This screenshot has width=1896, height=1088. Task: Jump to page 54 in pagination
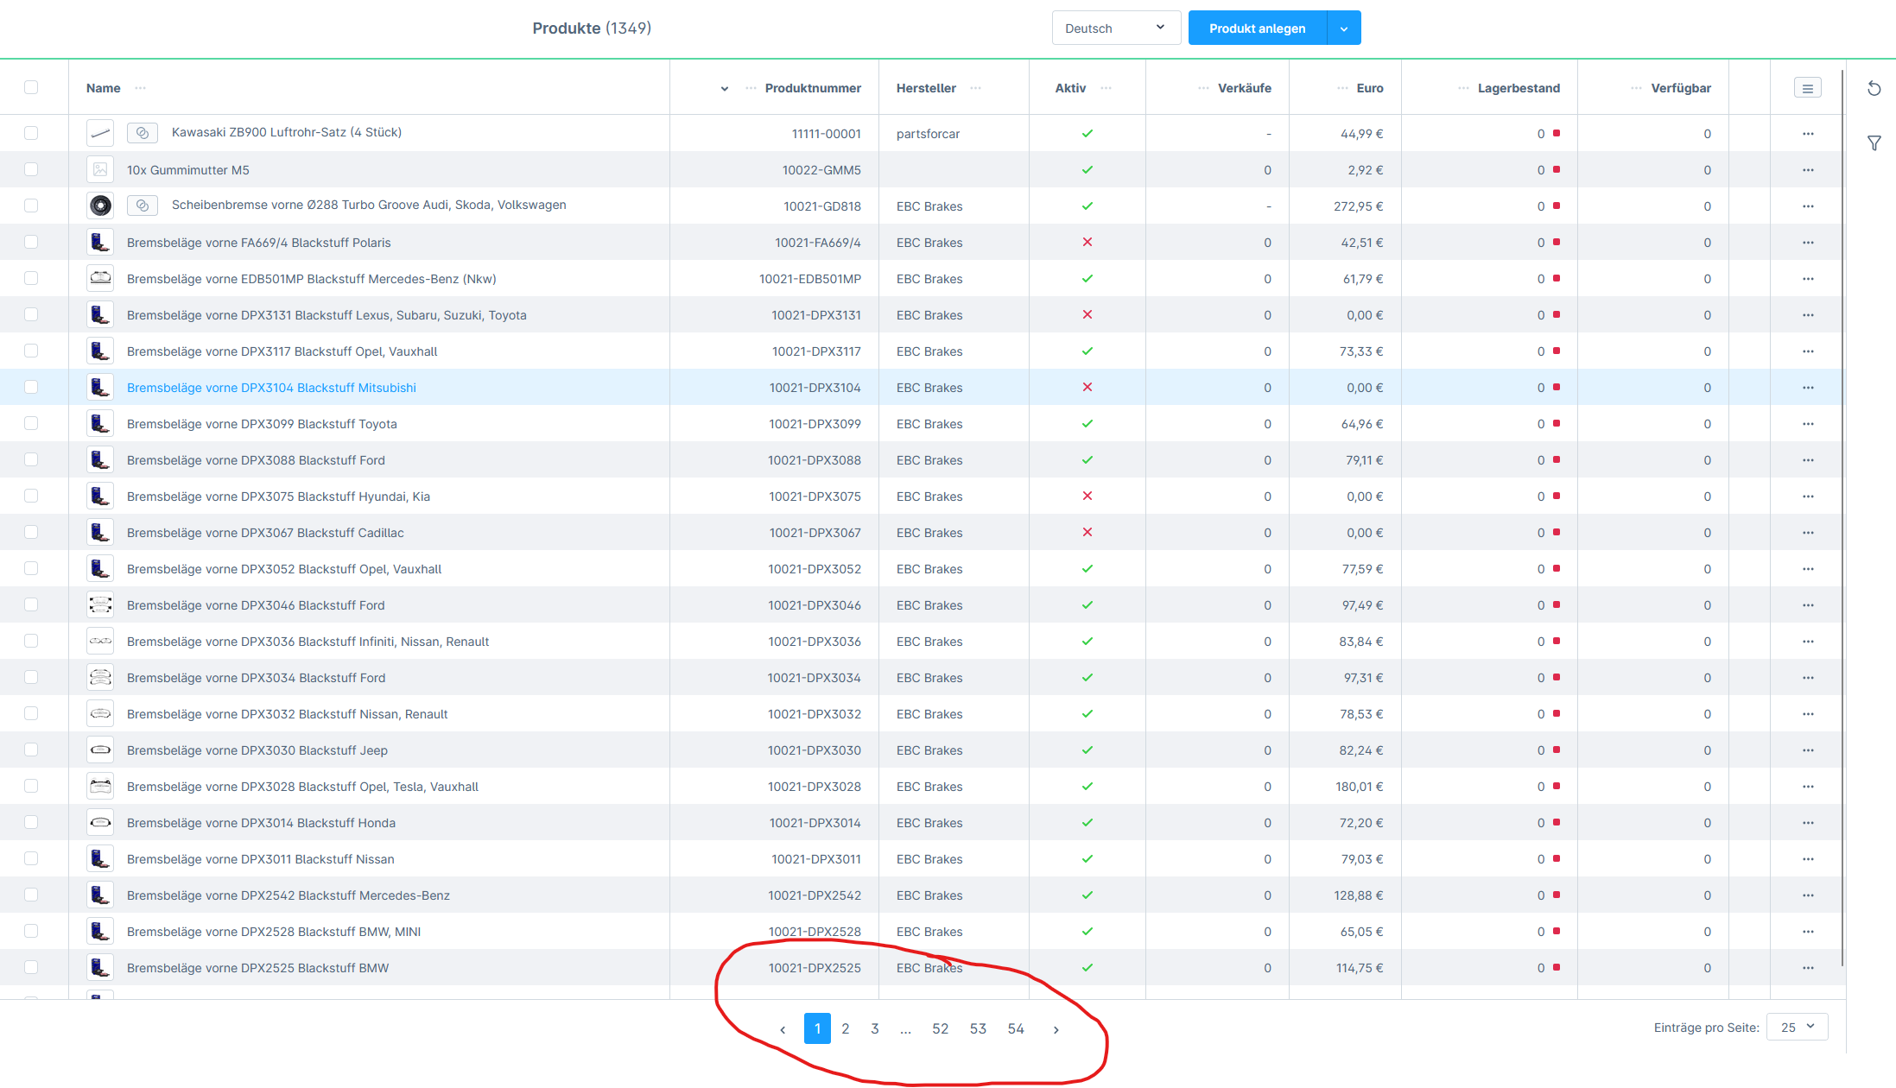click(1015, 1028)
